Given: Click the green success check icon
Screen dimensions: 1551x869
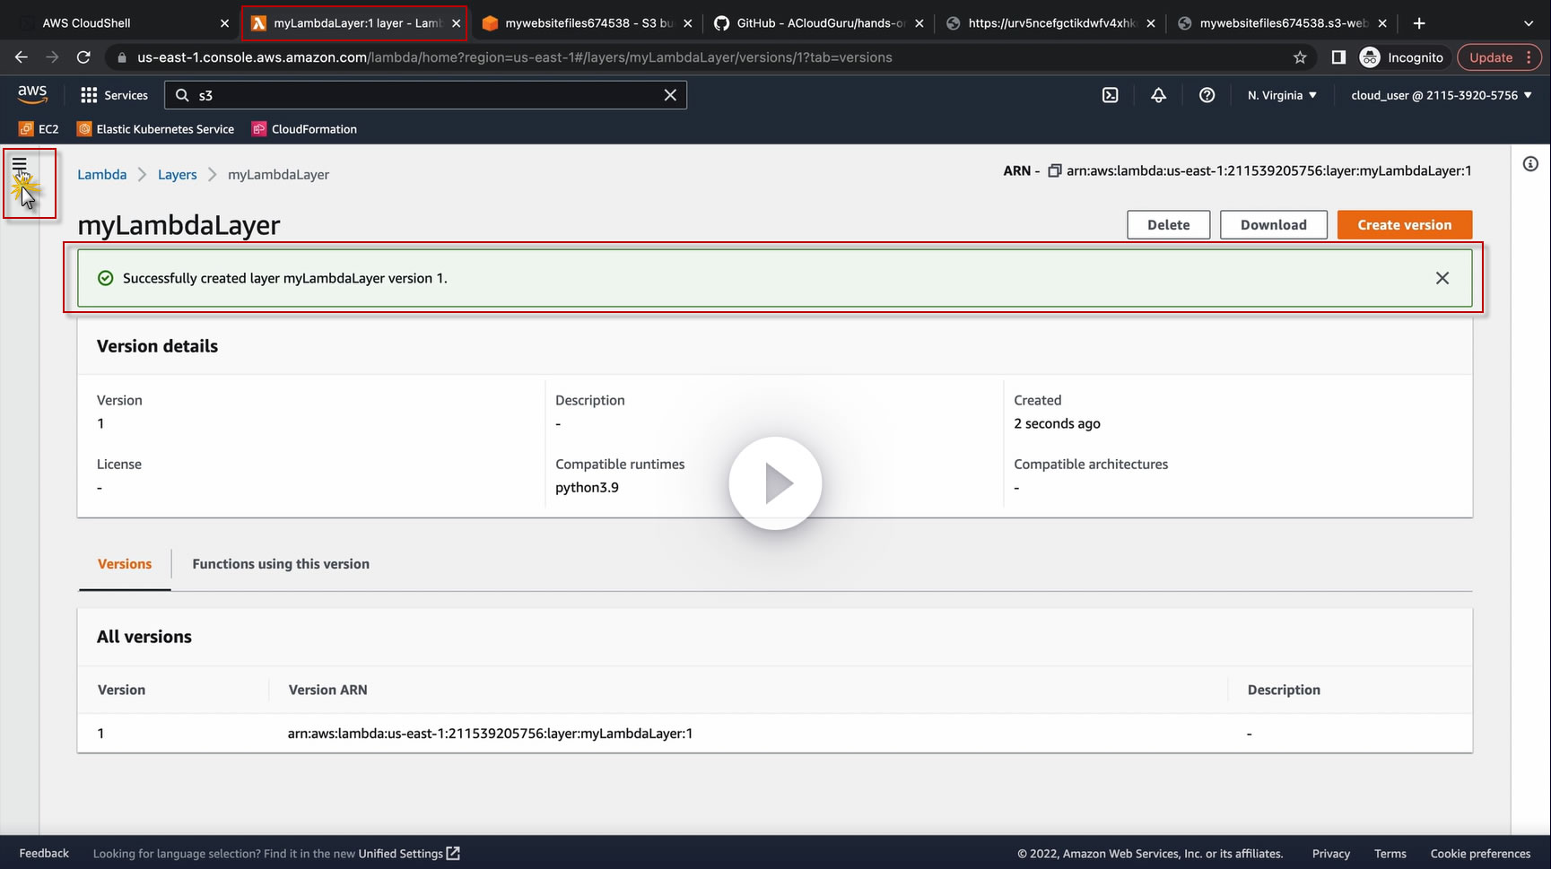Looking at the screenshot, I should tap(105, 278).
